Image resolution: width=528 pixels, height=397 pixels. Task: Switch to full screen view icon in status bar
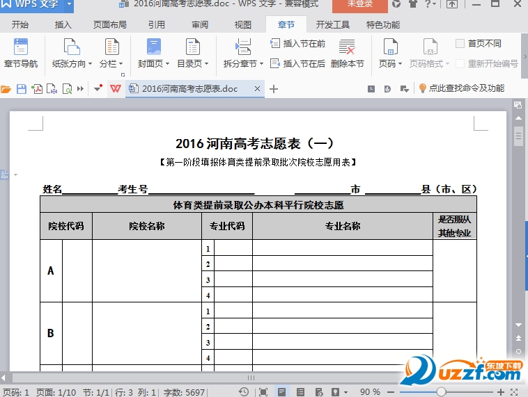263,391
